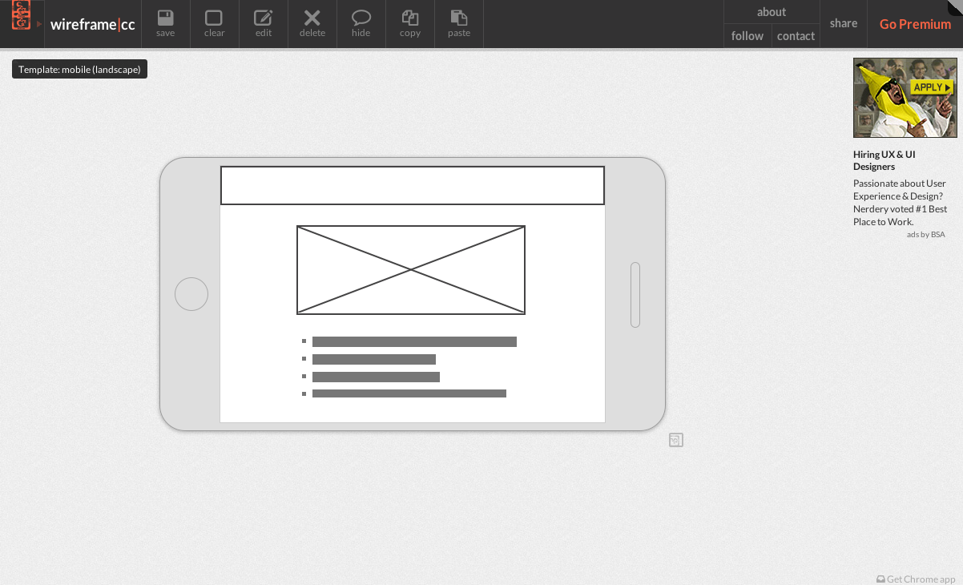
Task: Open the follow menu item
Action: (x=747, y=36)
